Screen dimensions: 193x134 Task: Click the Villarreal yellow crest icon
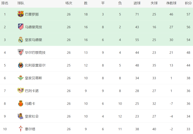21,65
